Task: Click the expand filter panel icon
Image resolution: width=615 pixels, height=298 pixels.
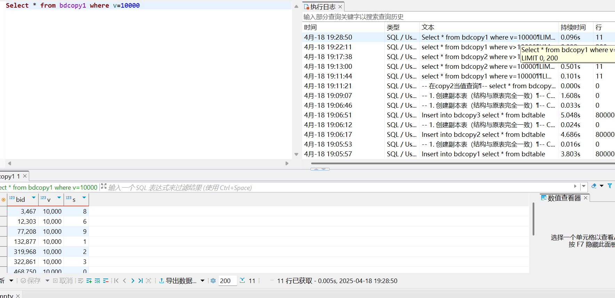Action: [104, 187]
